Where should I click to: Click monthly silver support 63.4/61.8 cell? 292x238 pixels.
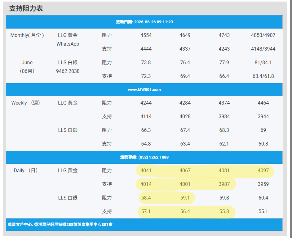(263, 76)
